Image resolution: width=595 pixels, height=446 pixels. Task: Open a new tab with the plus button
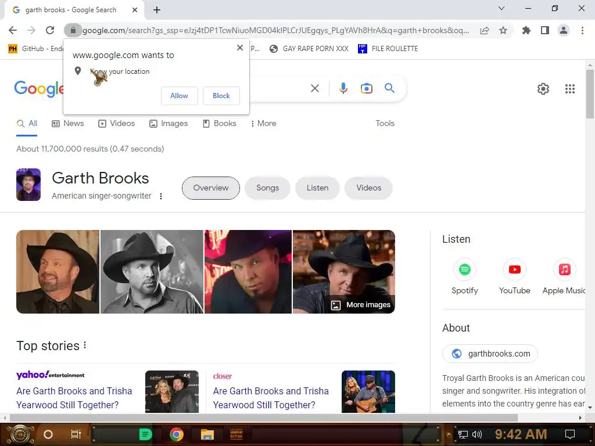[157, 10]
